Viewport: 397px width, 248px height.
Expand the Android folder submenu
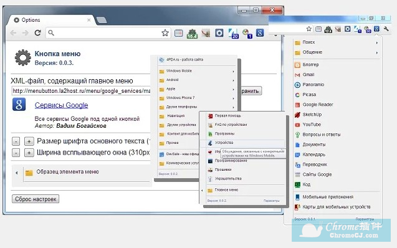click(x=197, y=80)
